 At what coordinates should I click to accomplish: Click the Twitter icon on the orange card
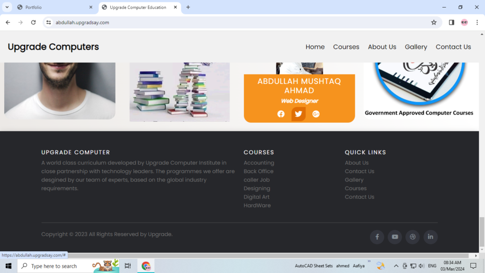tap(298, 114)
